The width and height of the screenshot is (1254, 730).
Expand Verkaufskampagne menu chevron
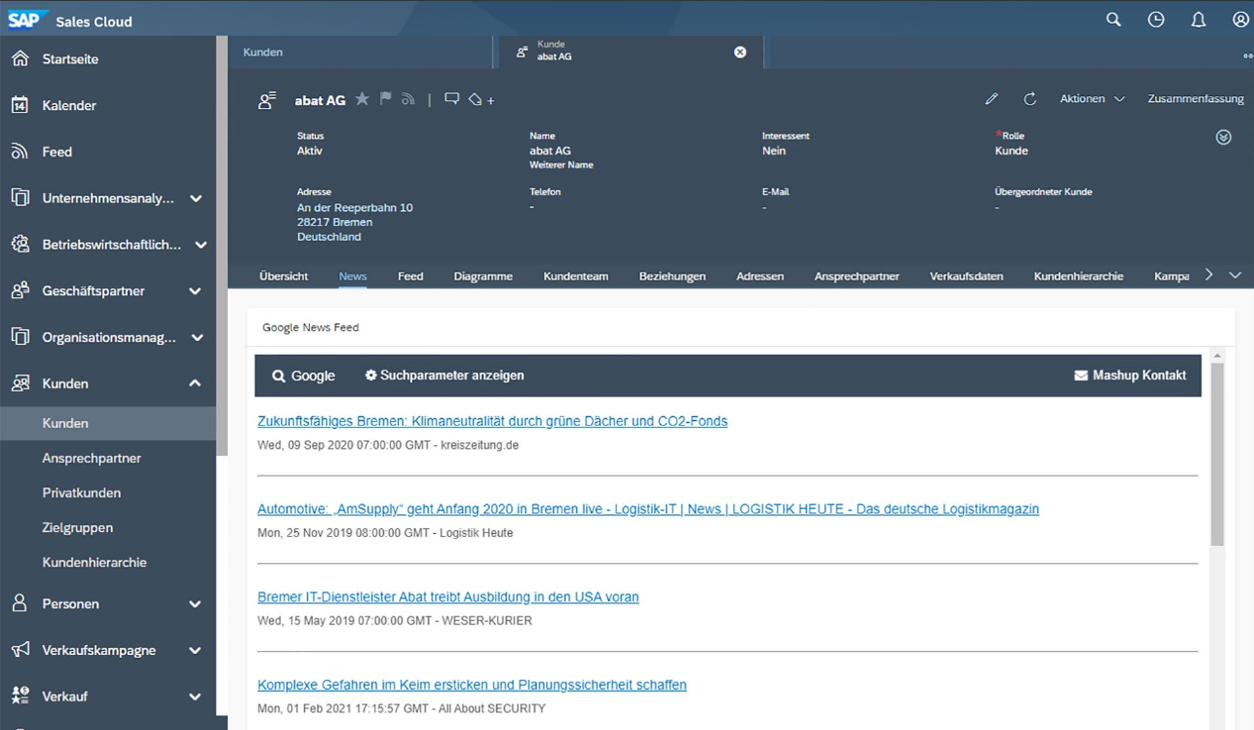195,650
